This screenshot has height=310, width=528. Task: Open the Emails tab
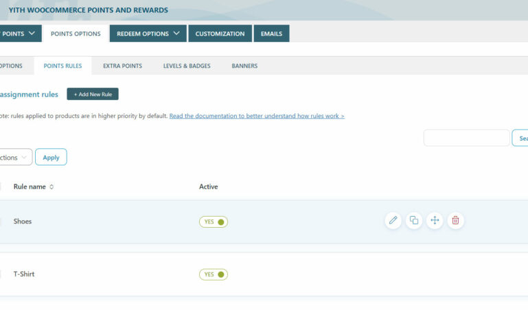[x=271, y=34]
